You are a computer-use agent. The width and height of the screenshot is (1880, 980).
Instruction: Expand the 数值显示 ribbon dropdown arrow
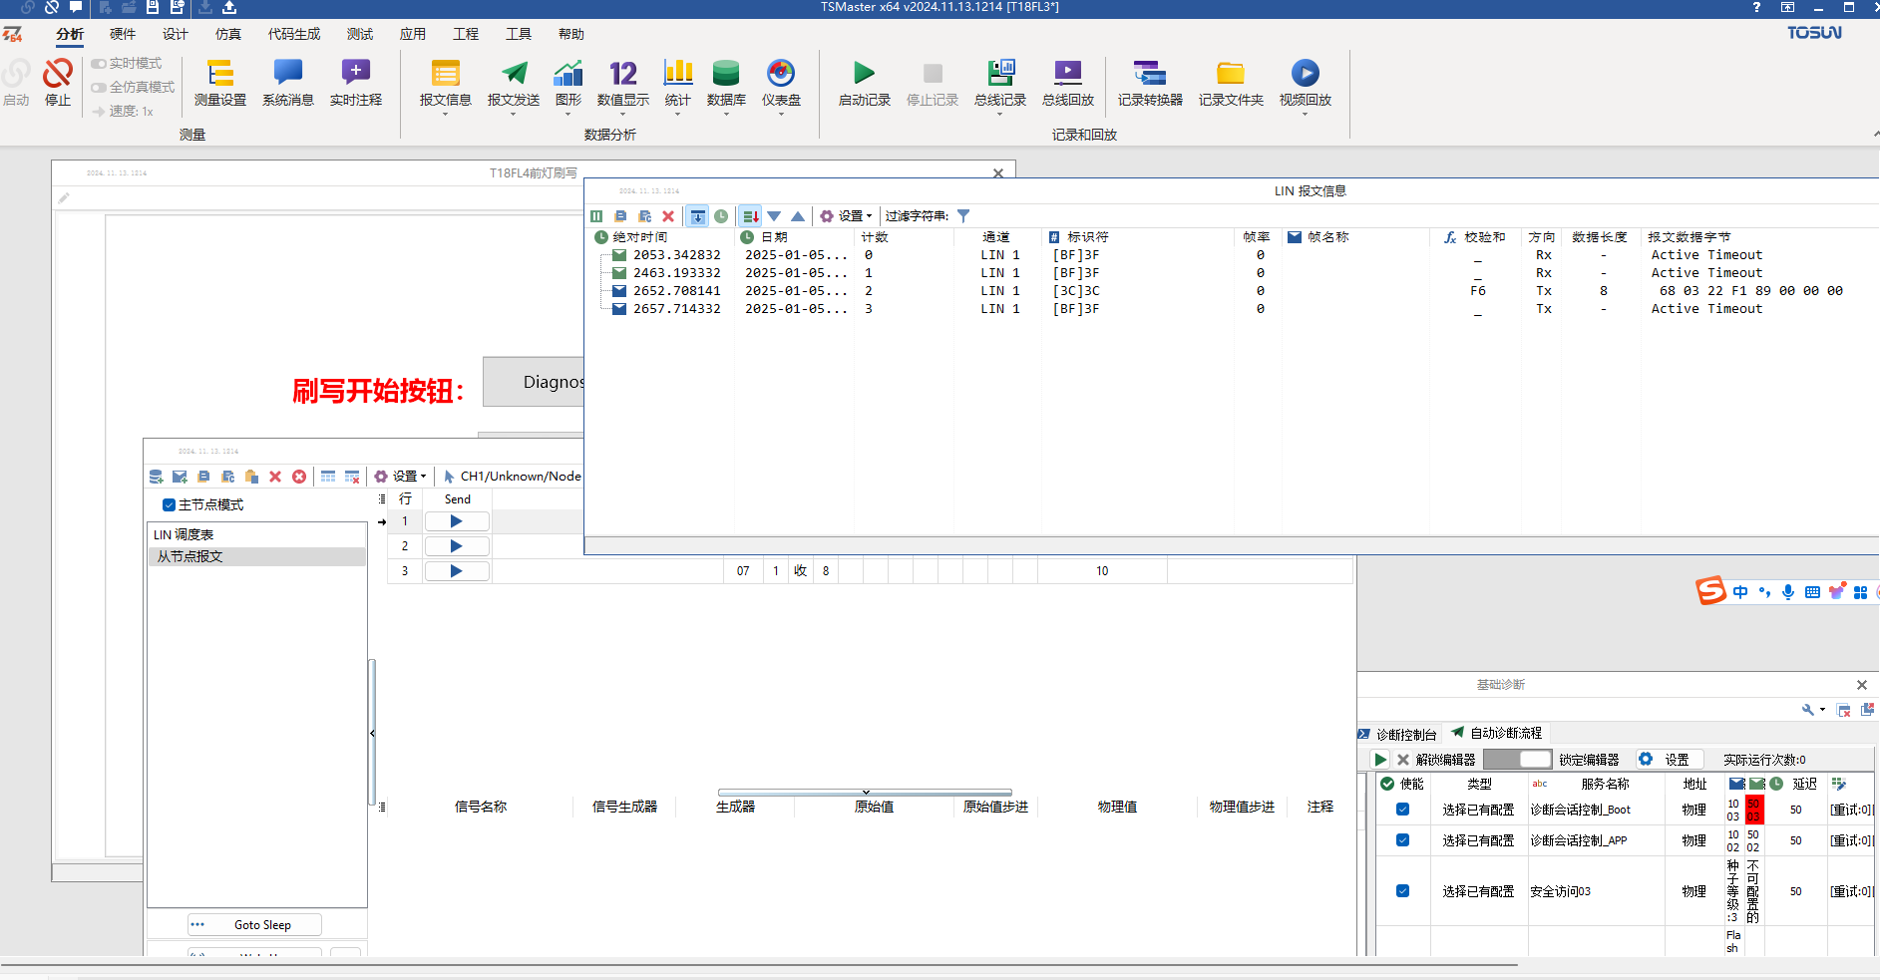pyautogui.click(x=622, y=114)
